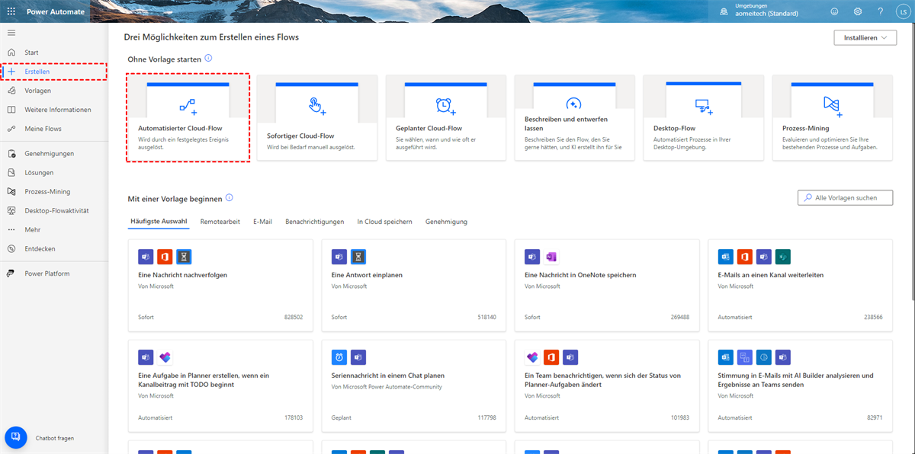Select the Desktop-Flow creation card

click(703, 117)
